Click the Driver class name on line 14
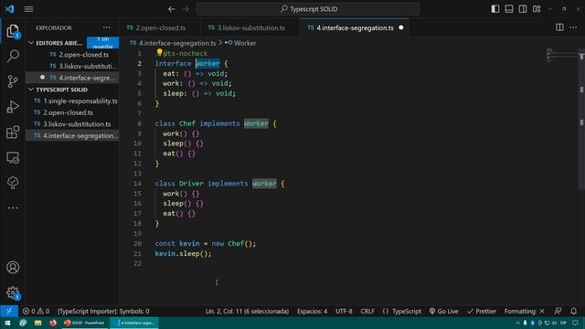Viewport: 585px width, 329px height. click(191, 184)
